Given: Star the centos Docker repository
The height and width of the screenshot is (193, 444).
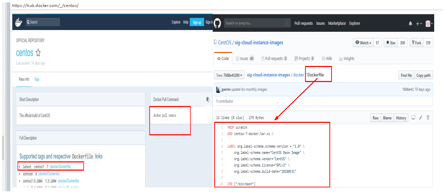Looking at the screenshot, I should [38, 53].
